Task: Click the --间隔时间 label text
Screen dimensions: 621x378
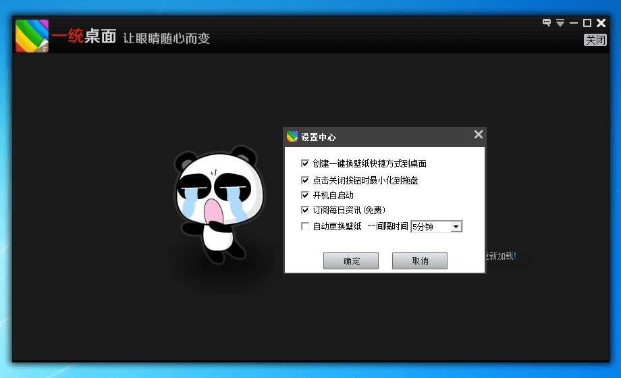Action: tap(387, 226)
